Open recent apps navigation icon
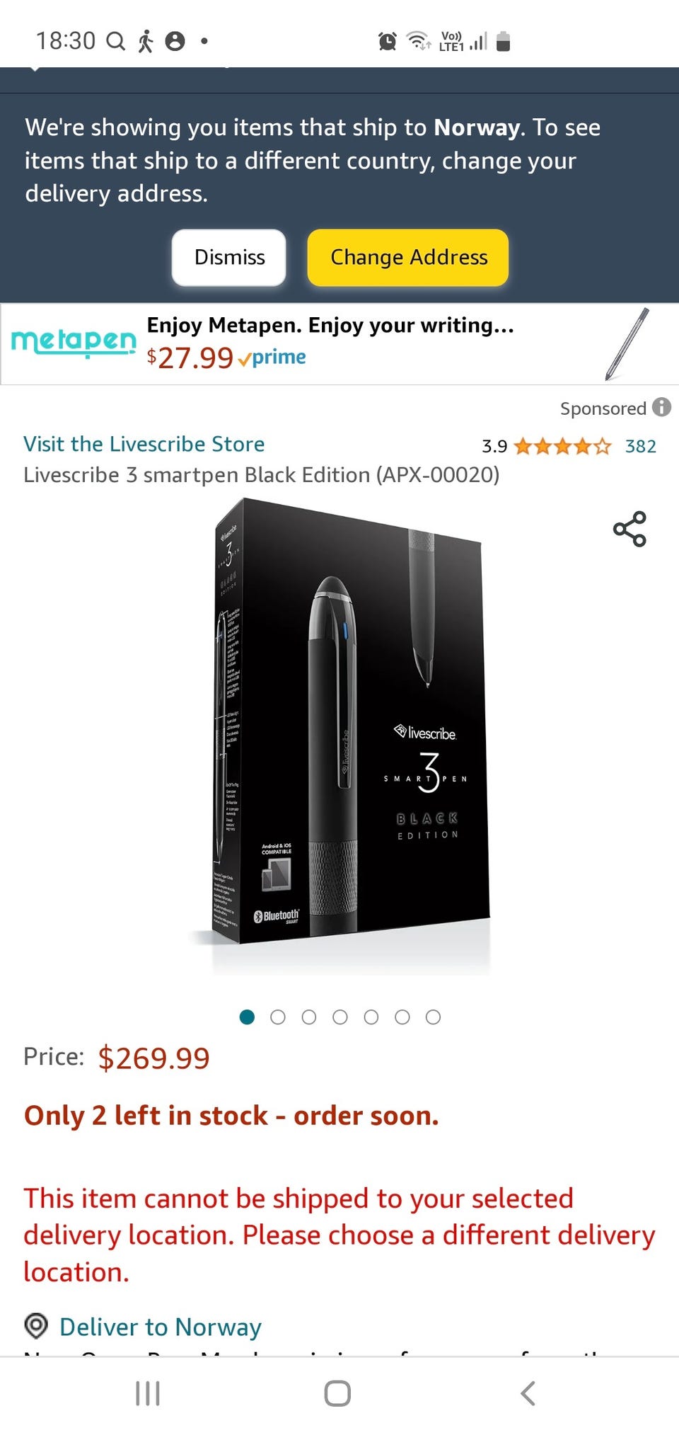Image resolution: width=679 pixels, height=1435 pixels. pos(147,1393)
